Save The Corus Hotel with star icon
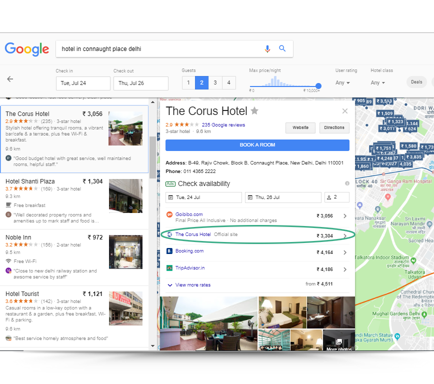Screen dimensions: 434x384 tap(254, 111)
